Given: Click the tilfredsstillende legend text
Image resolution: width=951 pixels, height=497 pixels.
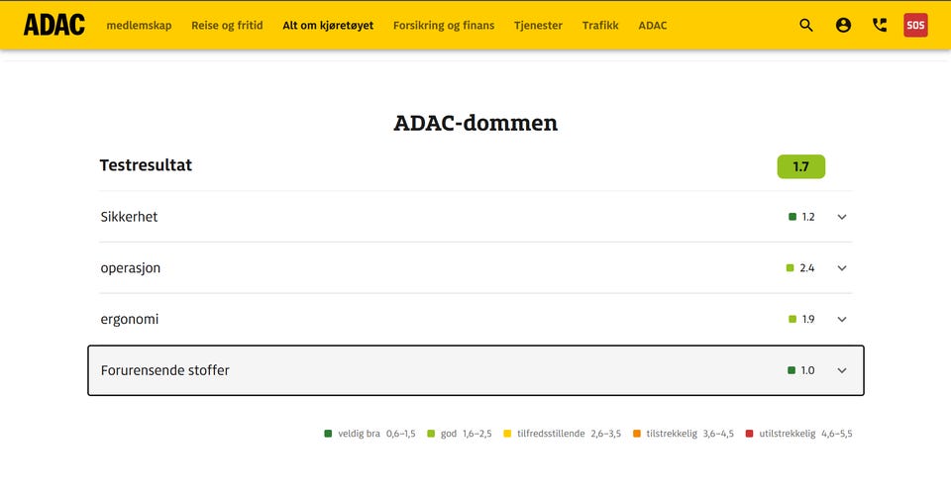Looking at the screenshot, I should point(551,434).
